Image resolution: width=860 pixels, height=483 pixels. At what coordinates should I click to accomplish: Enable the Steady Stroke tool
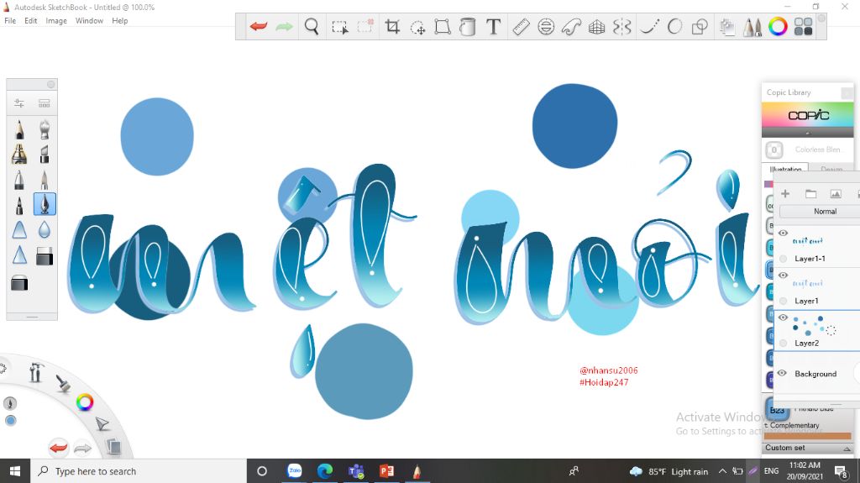coord(649,26)
